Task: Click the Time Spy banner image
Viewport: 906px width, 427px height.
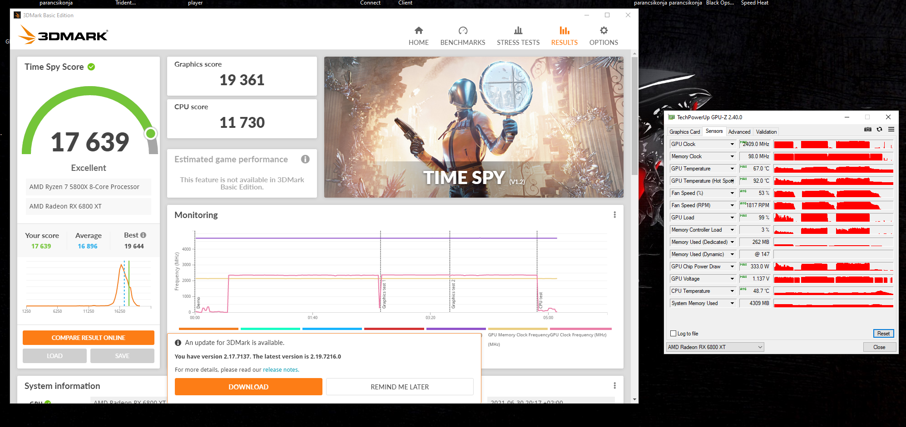Action: (474, 127)
